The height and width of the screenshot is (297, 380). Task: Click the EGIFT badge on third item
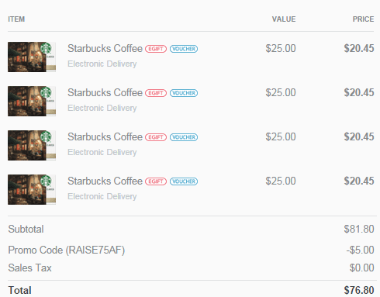tap(156, 137)
